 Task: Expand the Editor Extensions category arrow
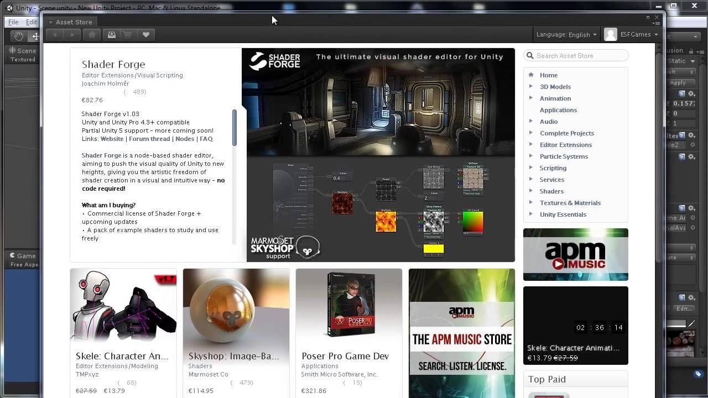point(531,144)
